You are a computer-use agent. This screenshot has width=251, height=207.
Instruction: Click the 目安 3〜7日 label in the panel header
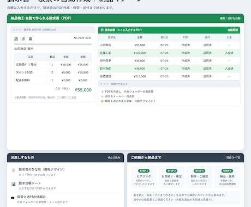tap(233, 157)
